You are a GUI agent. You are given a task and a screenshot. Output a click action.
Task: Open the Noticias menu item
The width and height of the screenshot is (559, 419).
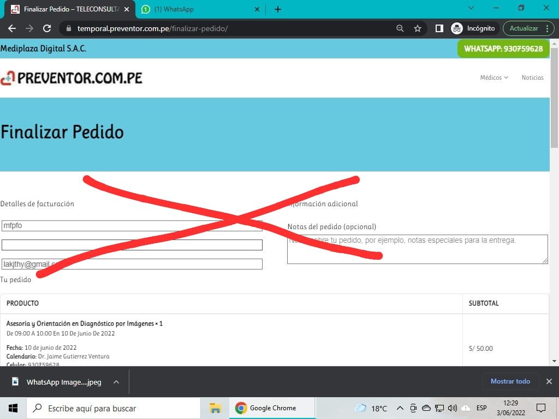coord(532,77)
